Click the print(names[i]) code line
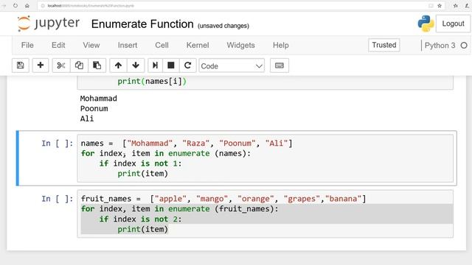472x265 pixels. (152, 82)
